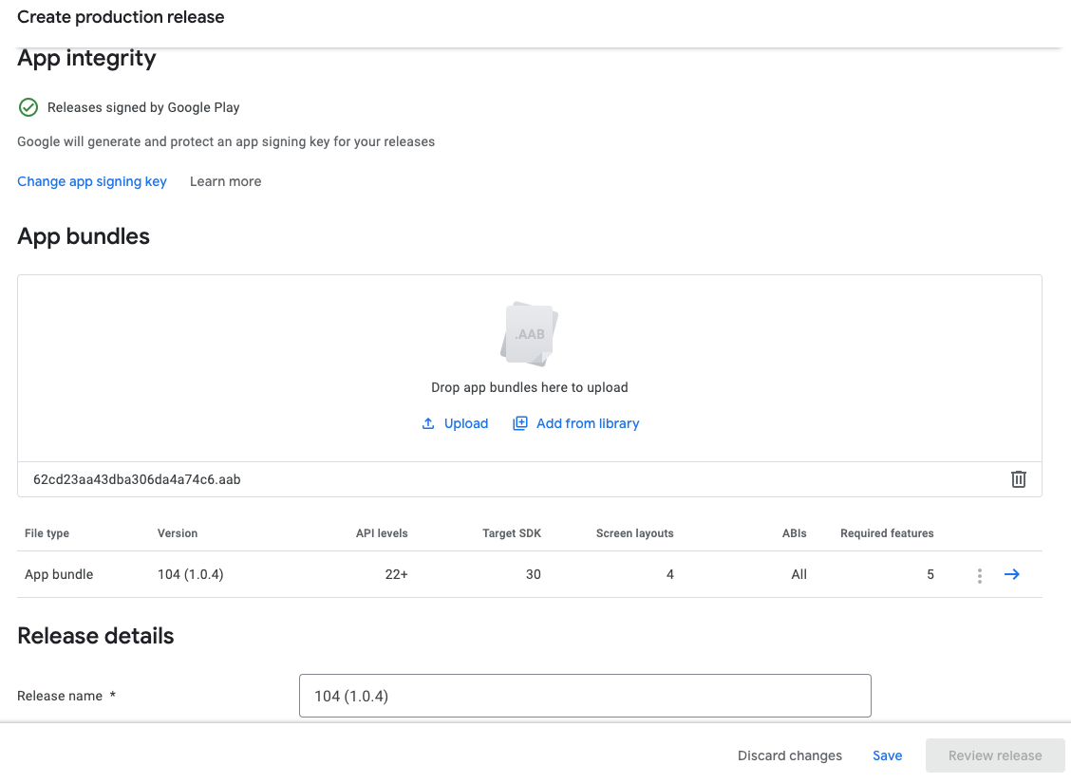The height and width of the screenshot is (783, 1071).
Task: Follow the Learn more link
Action: click(225, 181)
